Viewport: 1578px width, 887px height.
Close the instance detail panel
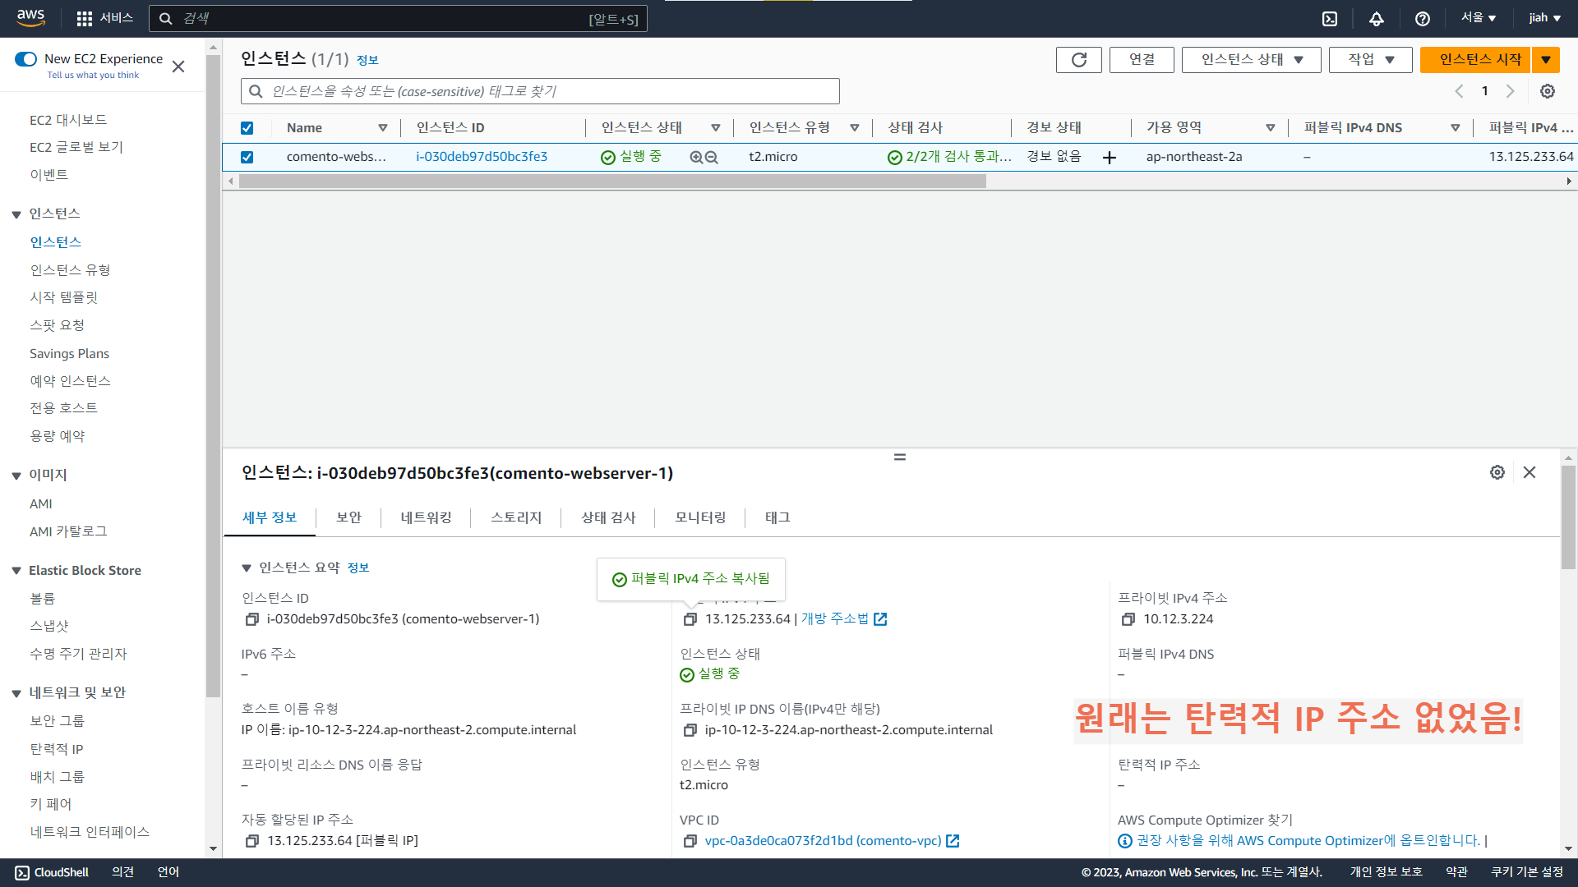1530,472
